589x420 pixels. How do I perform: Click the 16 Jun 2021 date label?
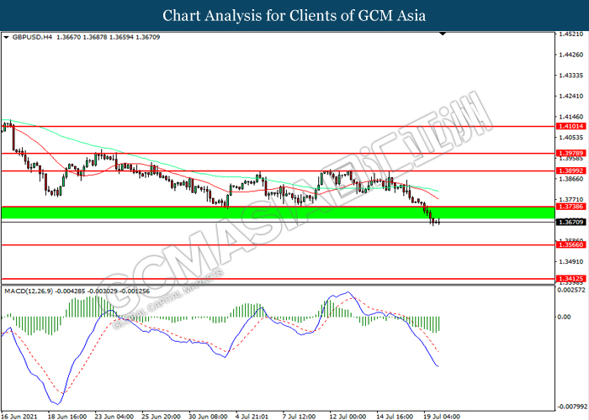(19, 415)
